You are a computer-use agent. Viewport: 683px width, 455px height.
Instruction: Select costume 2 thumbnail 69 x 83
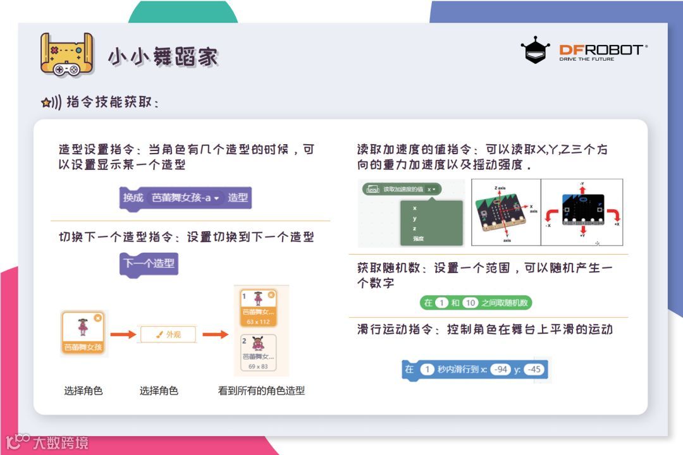pyautogui.click(x=258, y=353)
